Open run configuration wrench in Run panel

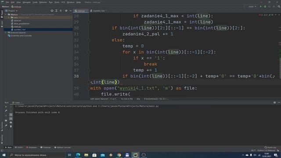(x=6, y=111)
